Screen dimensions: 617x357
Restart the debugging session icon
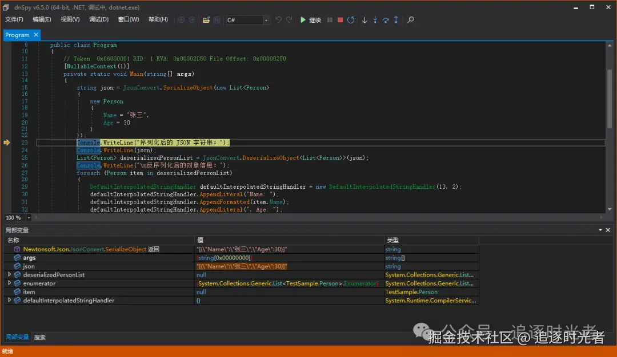[351, 20]
